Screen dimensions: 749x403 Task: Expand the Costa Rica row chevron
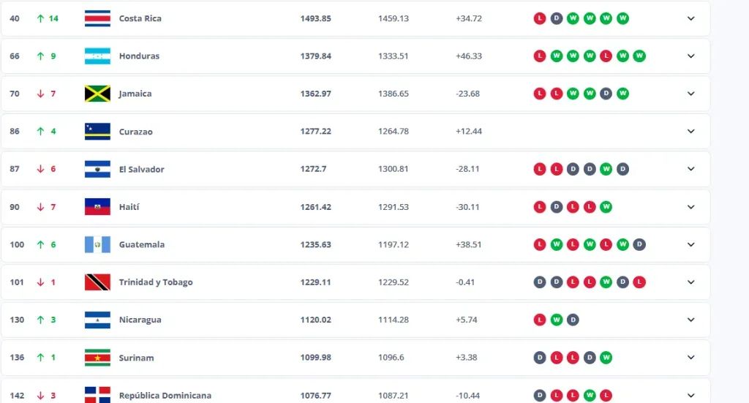click(690, 18)
